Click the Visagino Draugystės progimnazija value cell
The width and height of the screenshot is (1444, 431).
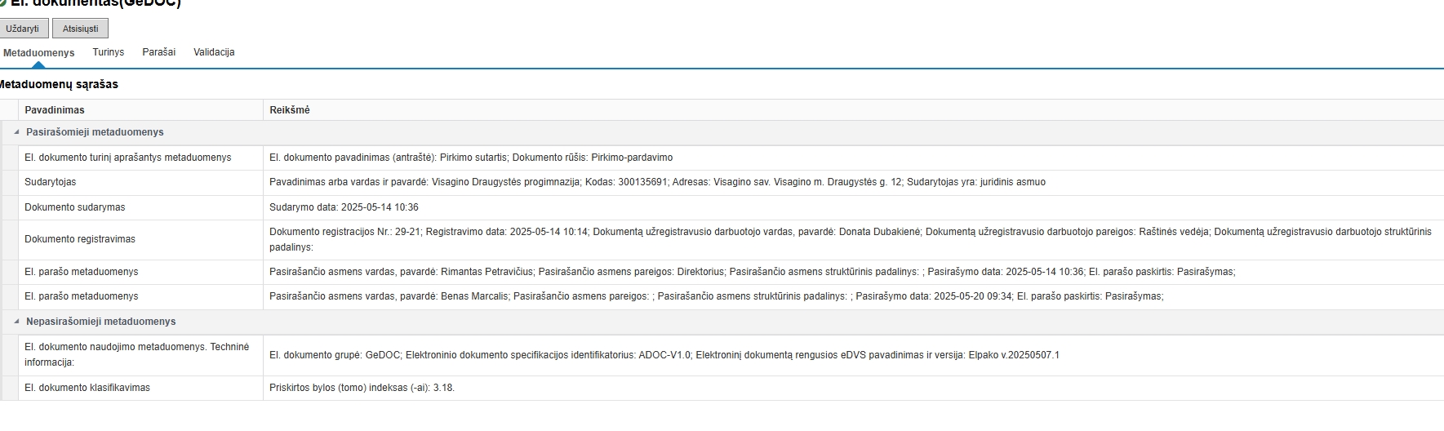657,182
